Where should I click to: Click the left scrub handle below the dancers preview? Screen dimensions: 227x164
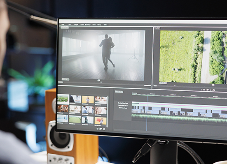61,82
